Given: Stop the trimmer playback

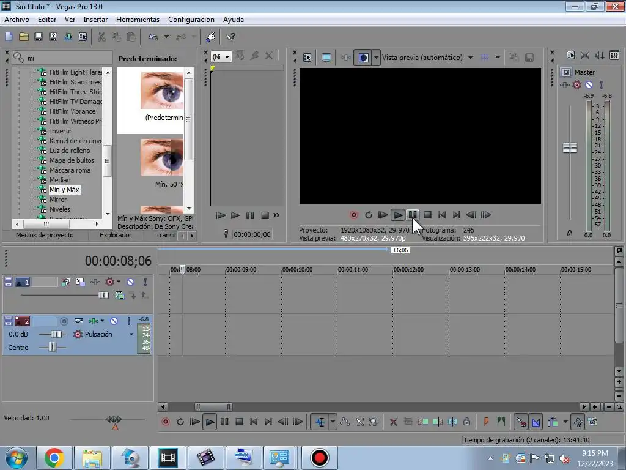Looking at the screenshot, I should tap(265, 215).
